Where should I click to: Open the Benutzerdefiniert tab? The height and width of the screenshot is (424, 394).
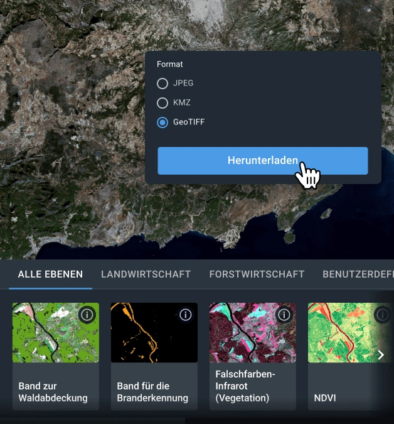click(x=358, y=275)
